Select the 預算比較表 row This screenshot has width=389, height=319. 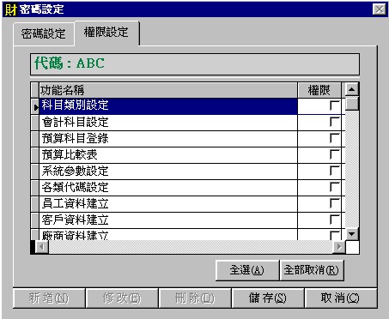168,155
